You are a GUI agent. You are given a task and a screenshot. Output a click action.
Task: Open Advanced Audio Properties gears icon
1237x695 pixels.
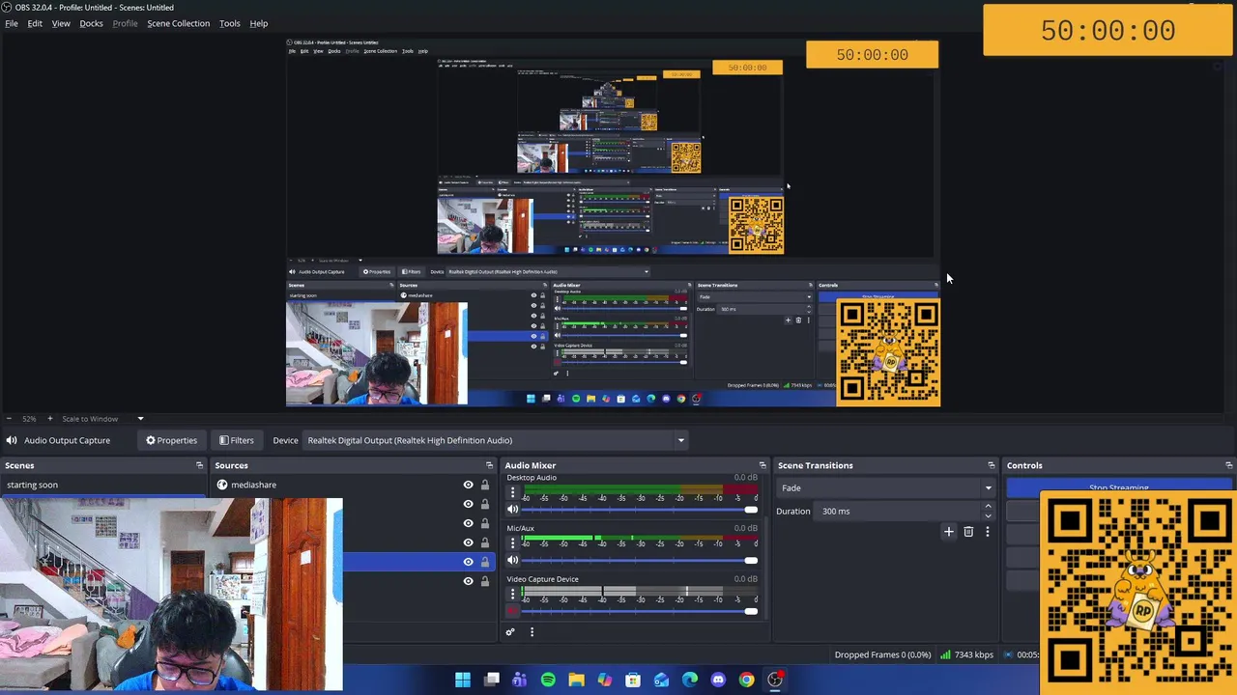(x=510, y=632)
